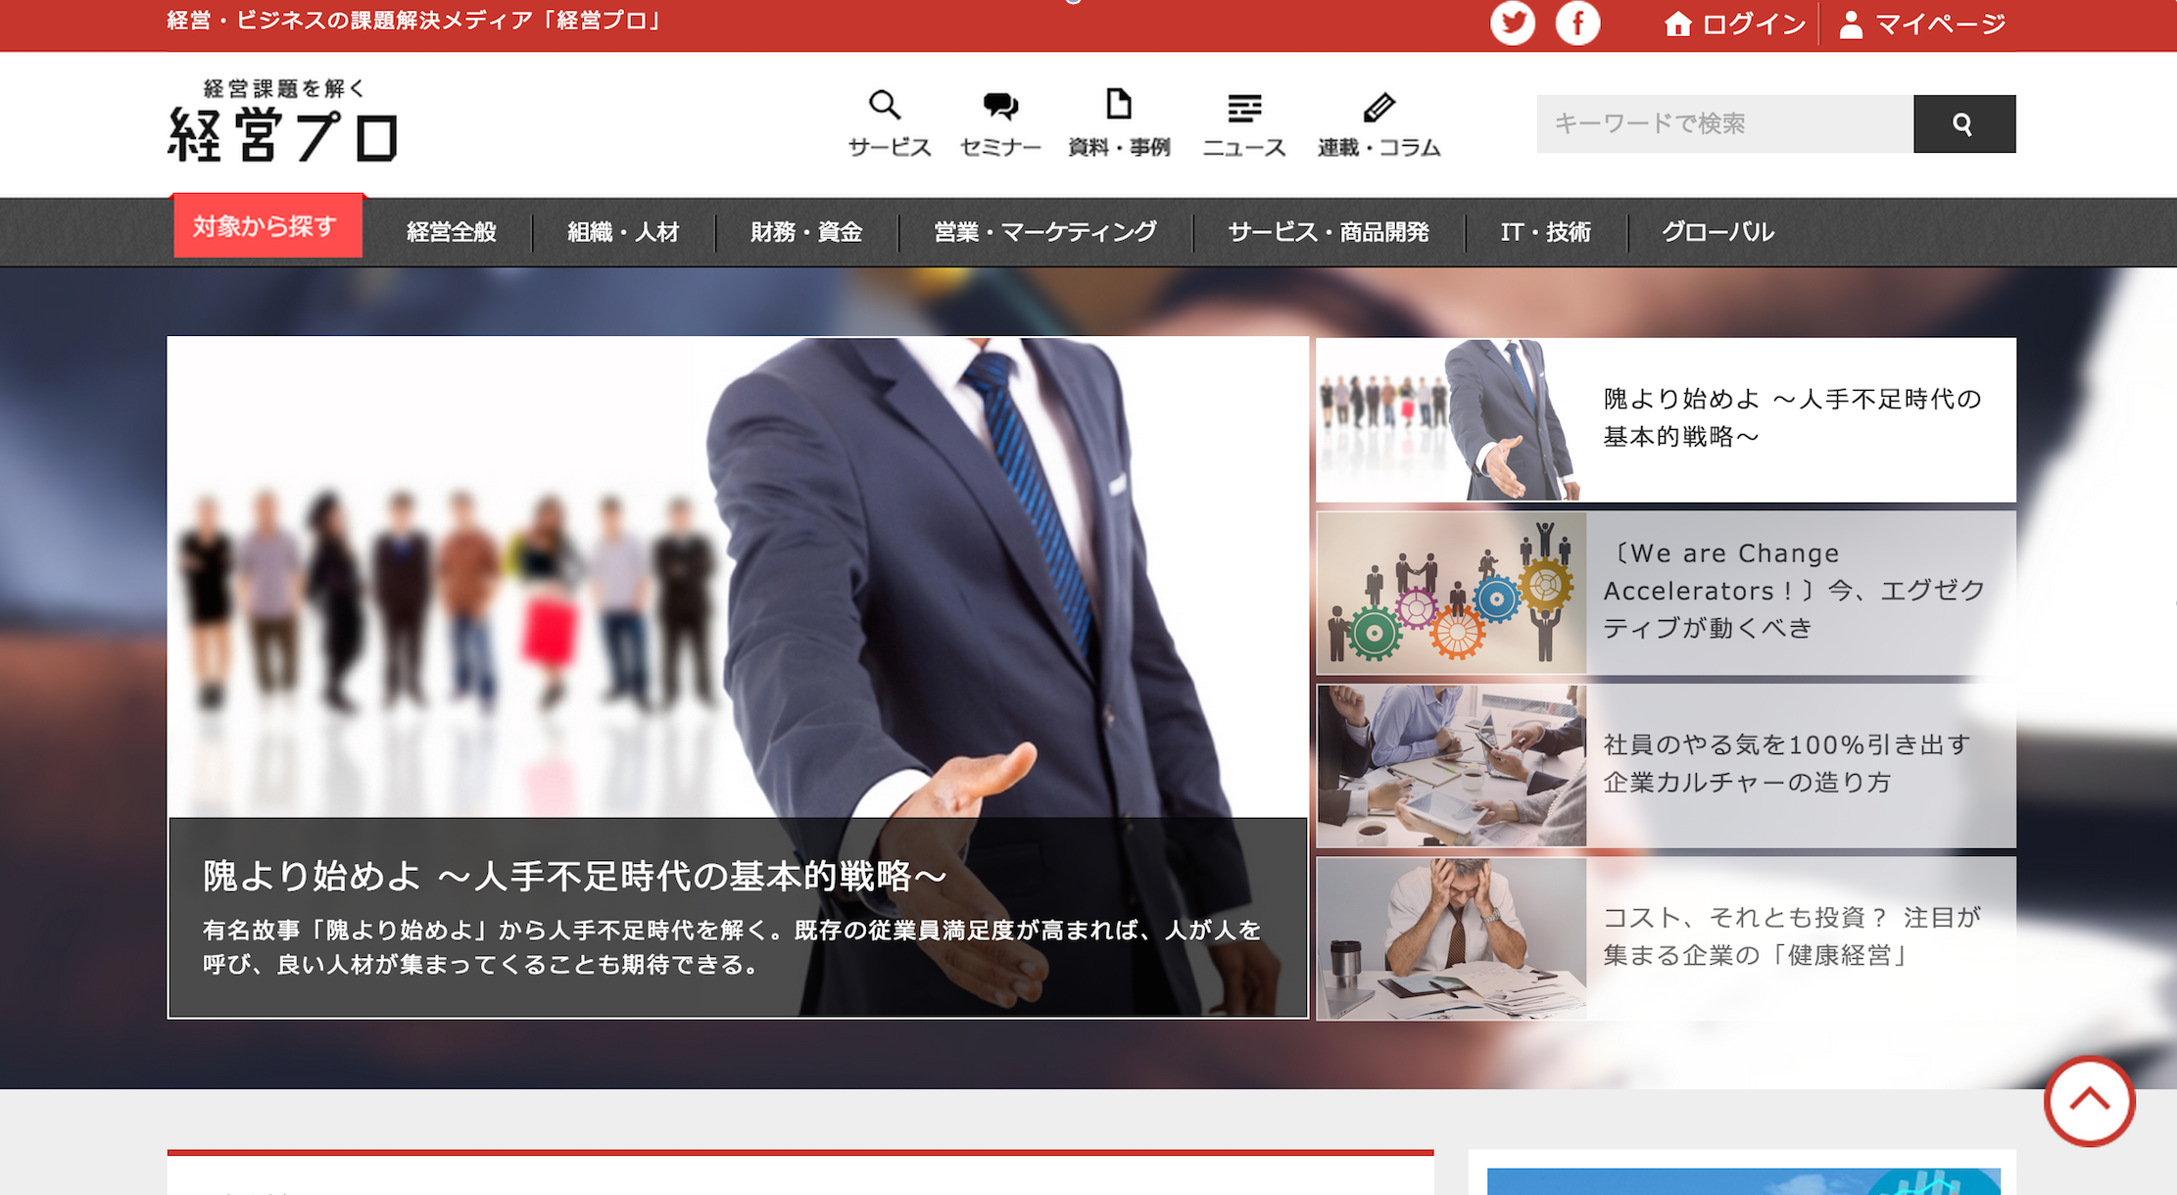This screenshot has height=1195, width=2177.
Task: Open the stressed man at desk thumbnail
Action: (1451, 939)
